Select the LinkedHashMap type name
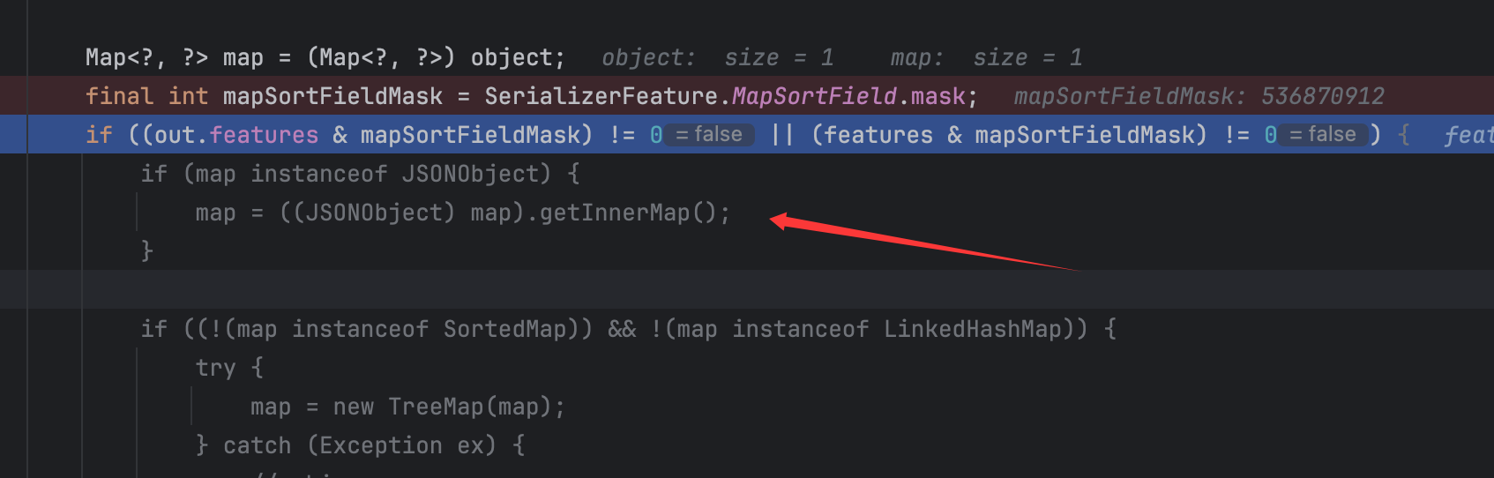Image resolution: width=1494 pixels, height=478 pixels. tap(972, 329)
